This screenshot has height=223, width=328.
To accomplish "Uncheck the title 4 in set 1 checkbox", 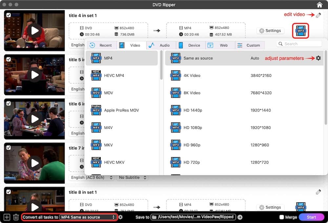I will (9, 15).
